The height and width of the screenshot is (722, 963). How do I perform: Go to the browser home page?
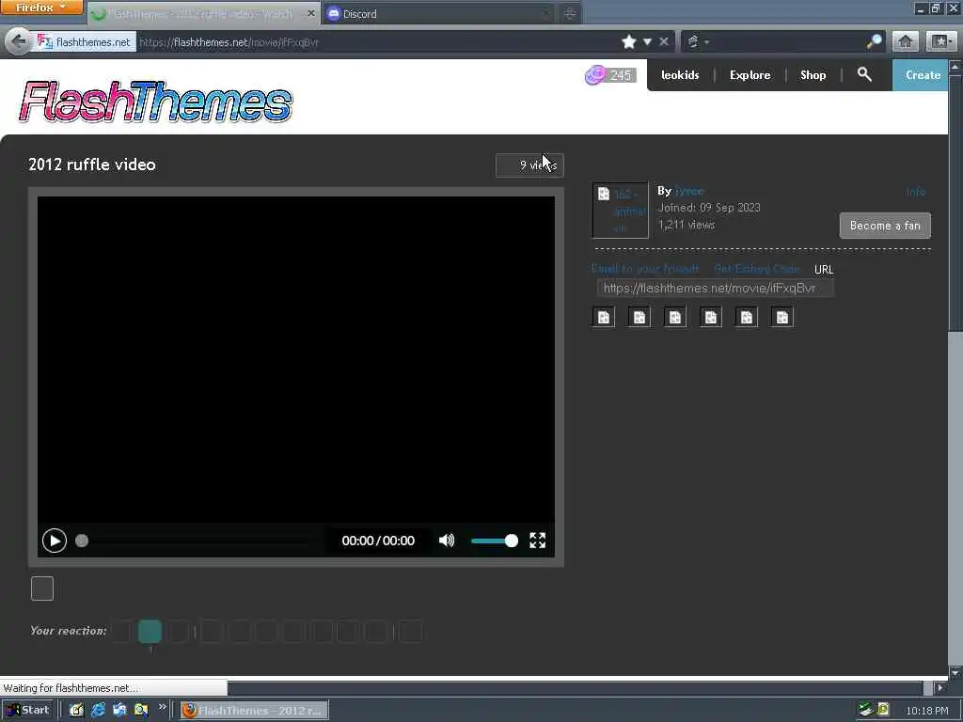(x=906, y=41)
